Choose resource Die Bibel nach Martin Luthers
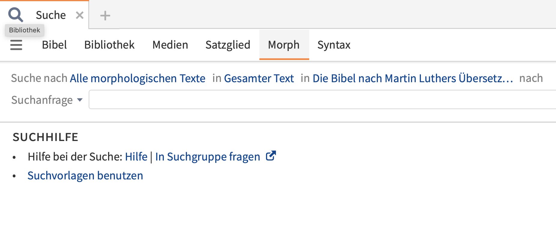This screenshot has height=231, width=556. 413,78
